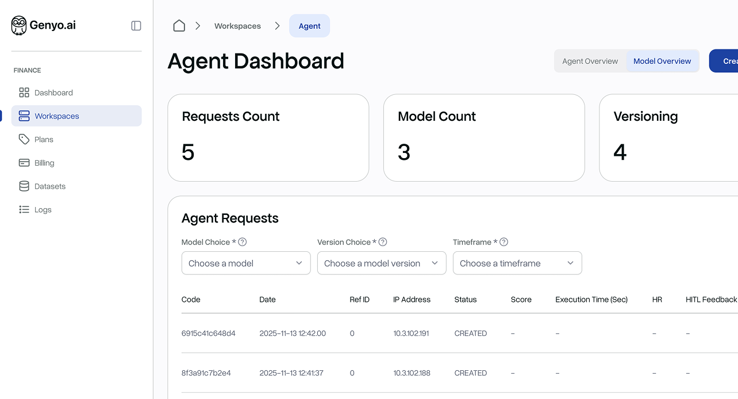The image size is (738, 399).
Task: Click the Billing card icon
Action: [x=24, y=163]
